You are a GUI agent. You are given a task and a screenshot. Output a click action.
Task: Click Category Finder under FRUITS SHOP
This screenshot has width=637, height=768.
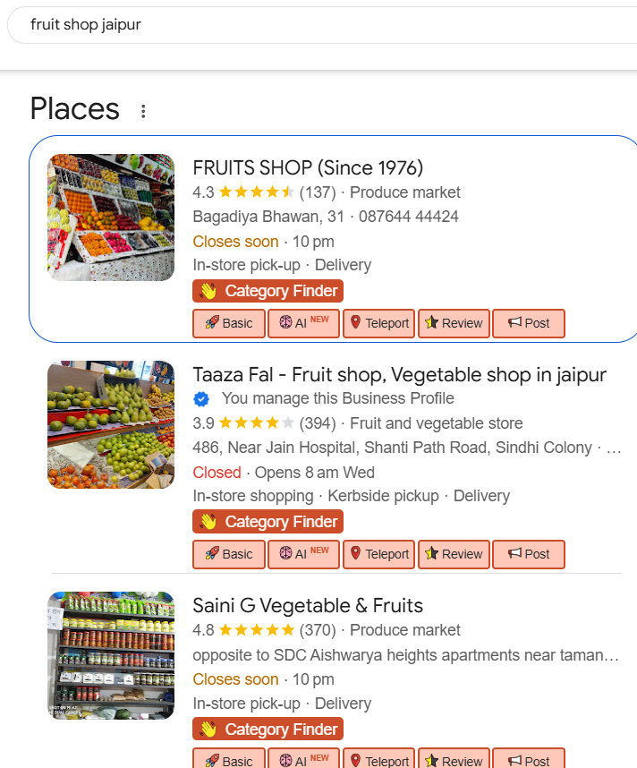268,291
